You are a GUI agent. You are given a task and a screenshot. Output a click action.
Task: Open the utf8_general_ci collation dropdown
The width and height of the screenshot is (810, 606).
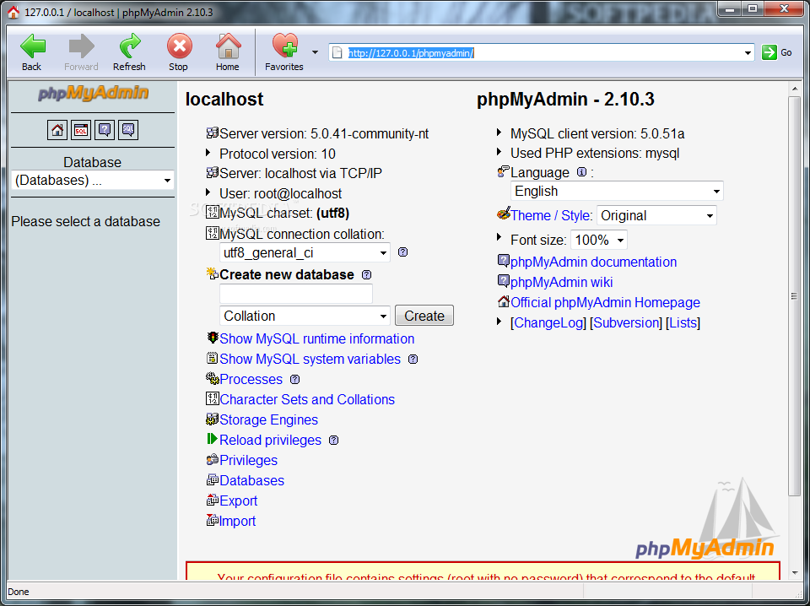305,252
